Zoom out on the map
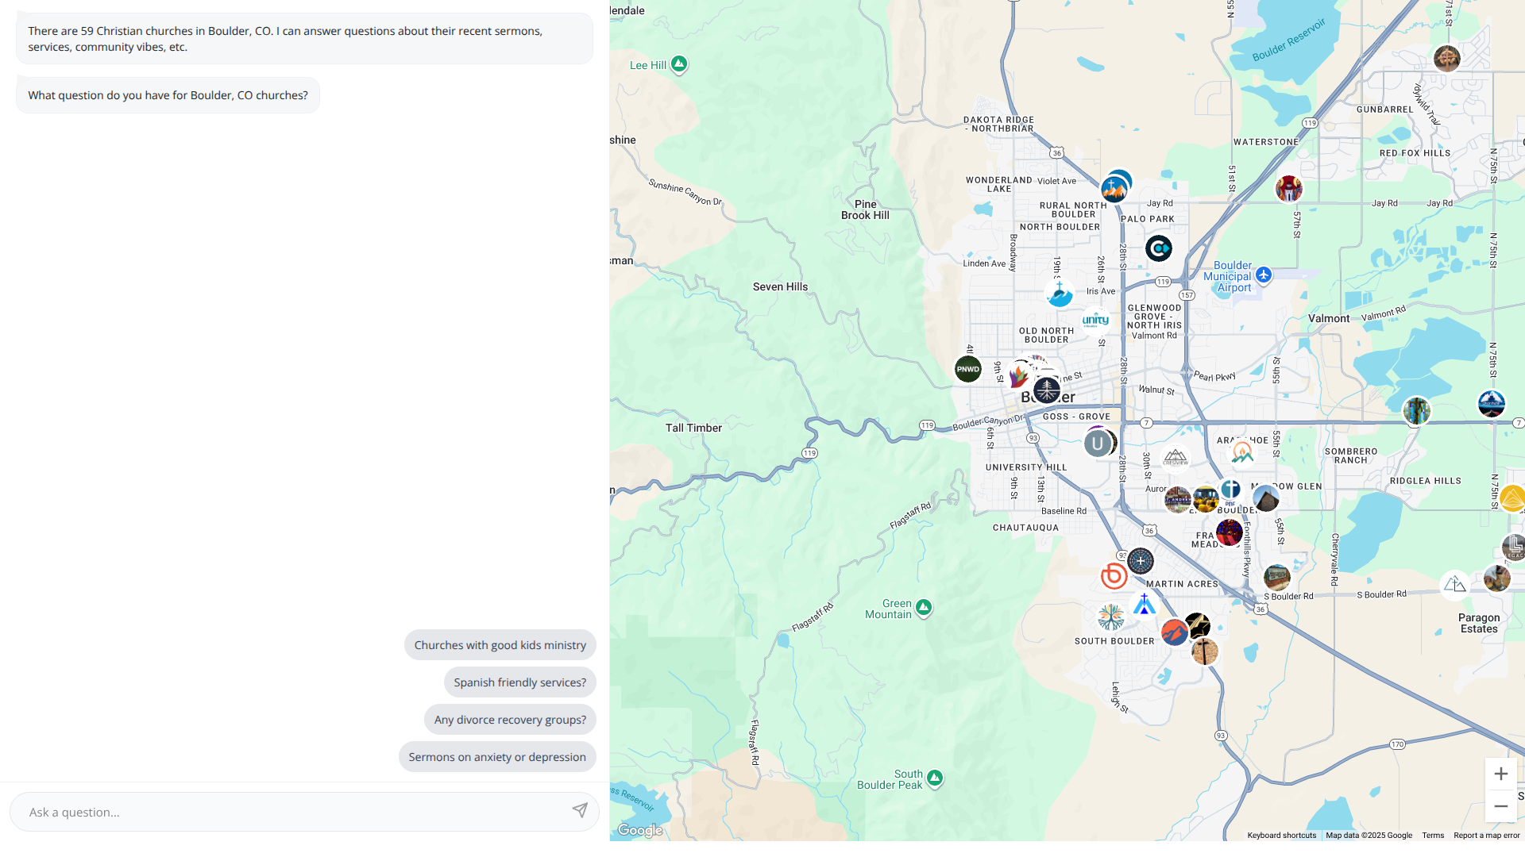Screen dimensions: 1525x857 (x=1500, y=806)
